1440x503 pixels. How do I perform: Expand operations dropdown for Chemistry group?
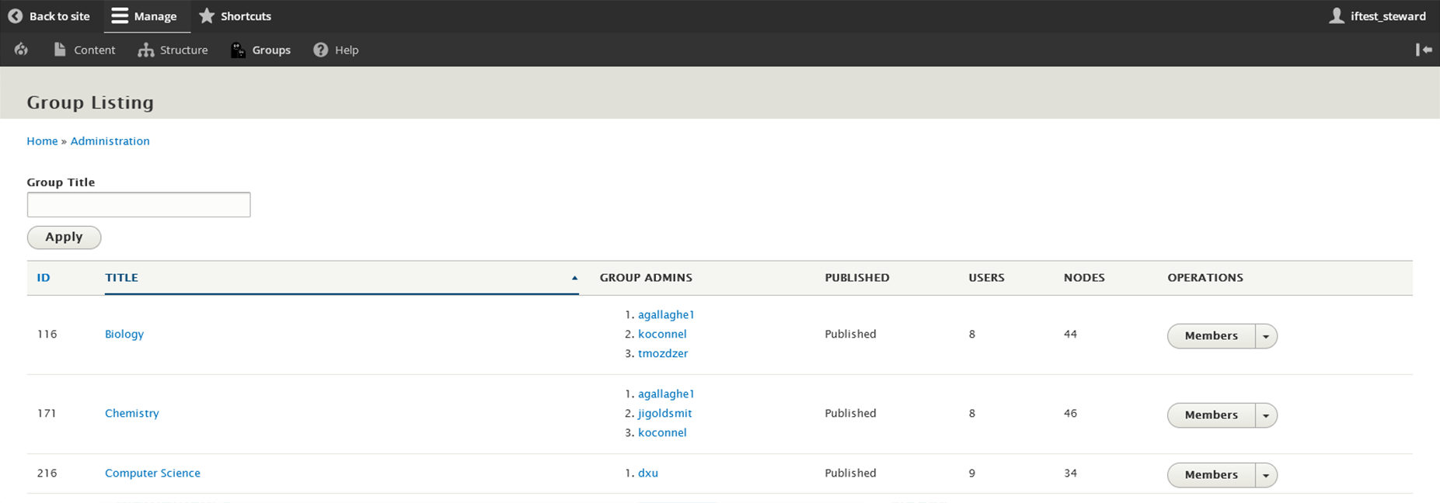[1266, 415]
